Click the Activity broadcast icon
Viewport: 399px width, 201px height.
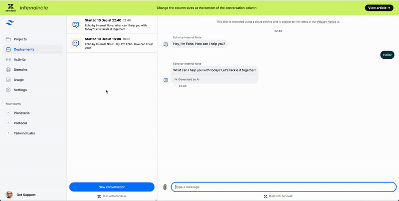tap(8, 59)
